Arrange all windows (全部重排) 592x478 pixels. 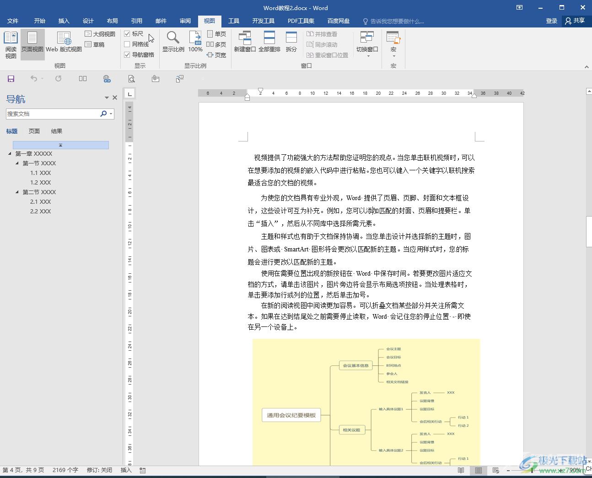269,42
